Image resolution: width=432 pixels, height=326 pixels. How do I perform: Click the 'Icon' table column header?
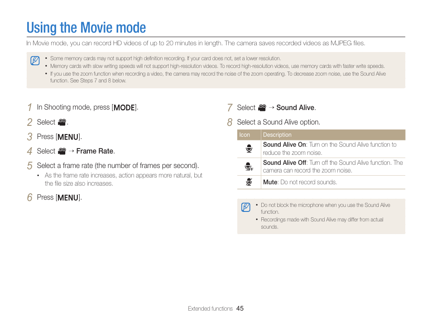click(x=245, y=135)
